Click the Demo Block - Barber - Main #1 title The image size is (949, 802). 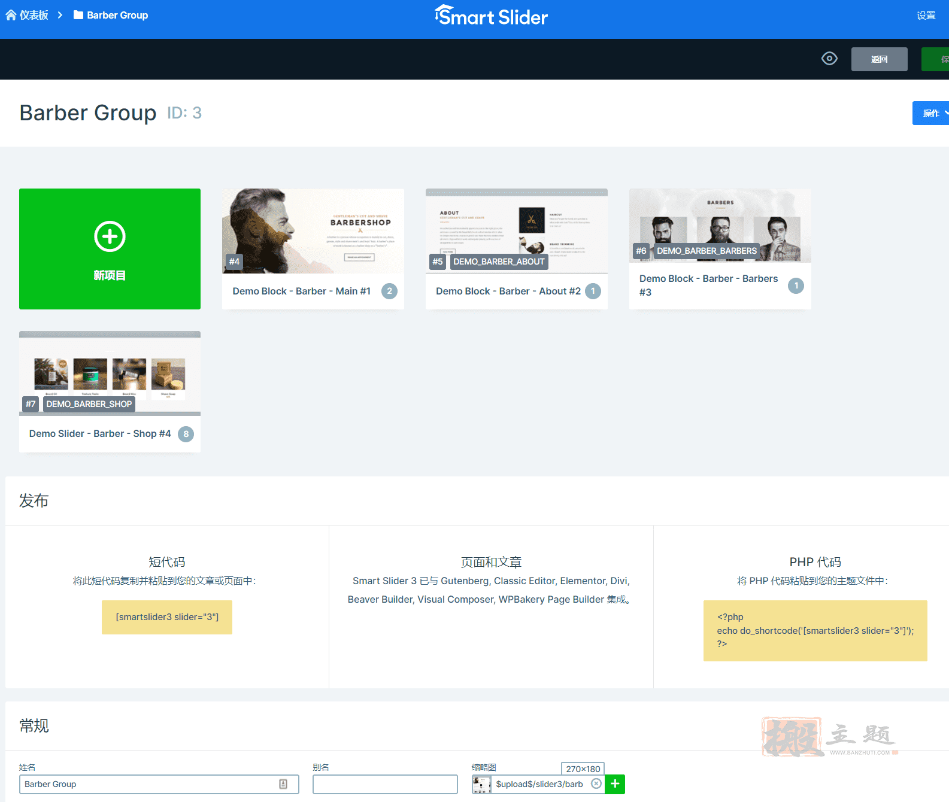point(302,291)
